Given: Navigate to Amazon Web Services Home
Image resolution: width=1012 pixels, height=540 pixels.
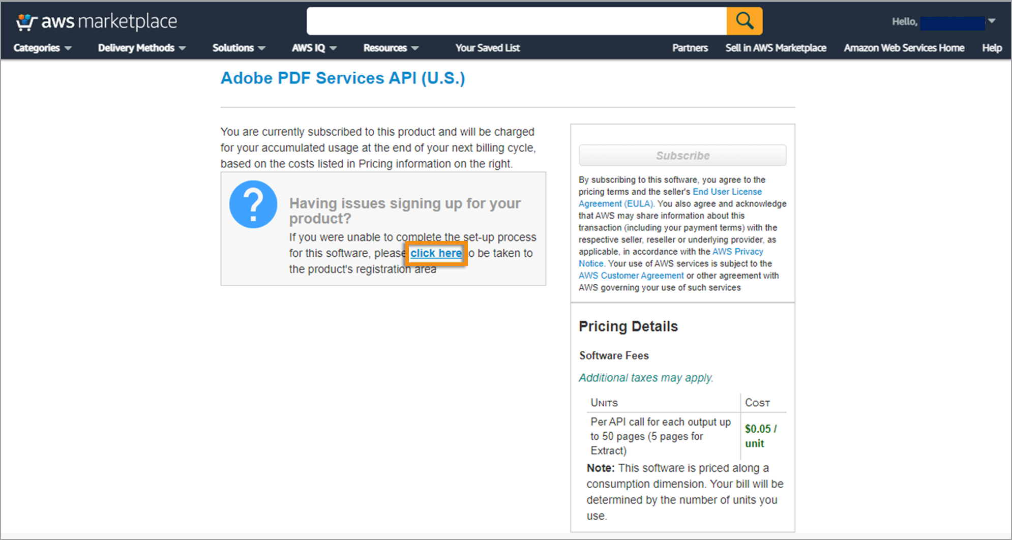Looking at the screenshot, I should tap(904, 48).
